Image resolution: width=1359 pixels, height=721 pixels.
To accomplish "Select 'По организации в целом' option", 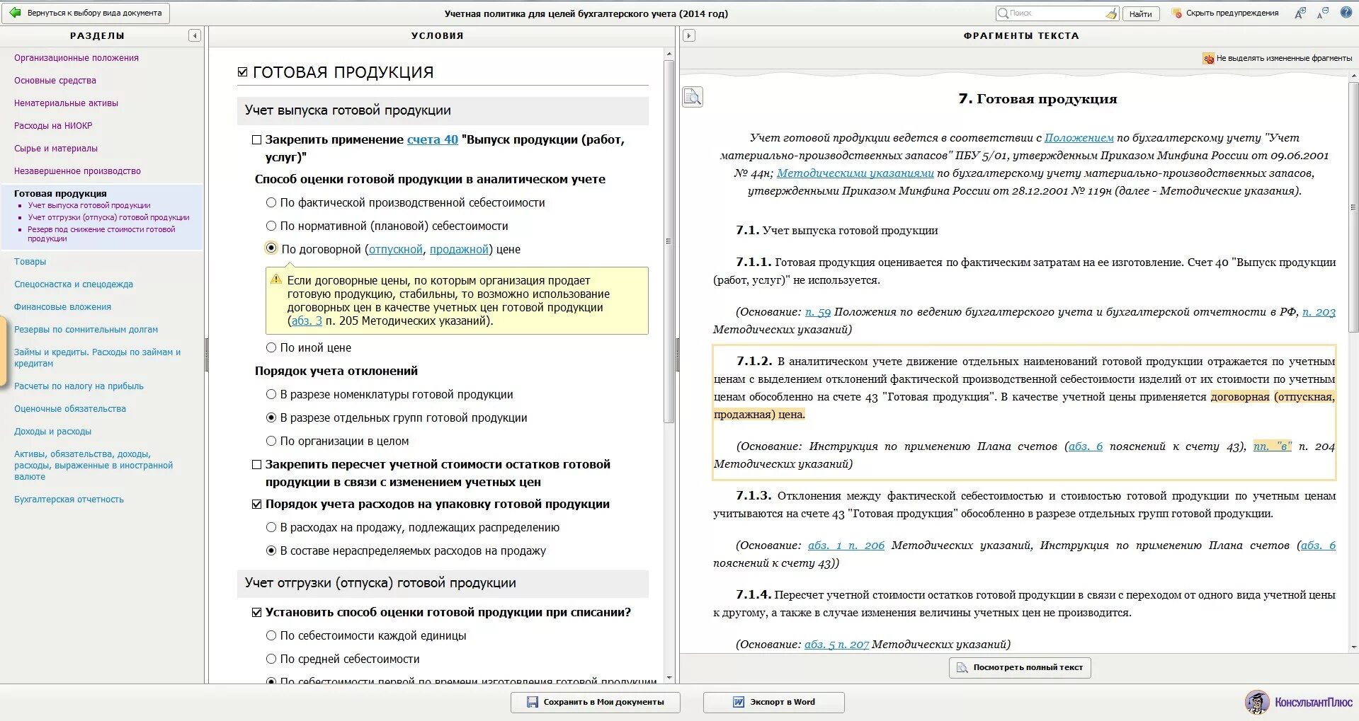I will point(271,441).
